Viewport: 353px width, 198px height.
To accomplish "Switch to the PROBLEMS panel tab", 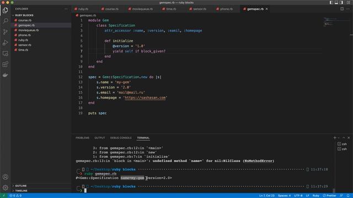I will (82, 138).
